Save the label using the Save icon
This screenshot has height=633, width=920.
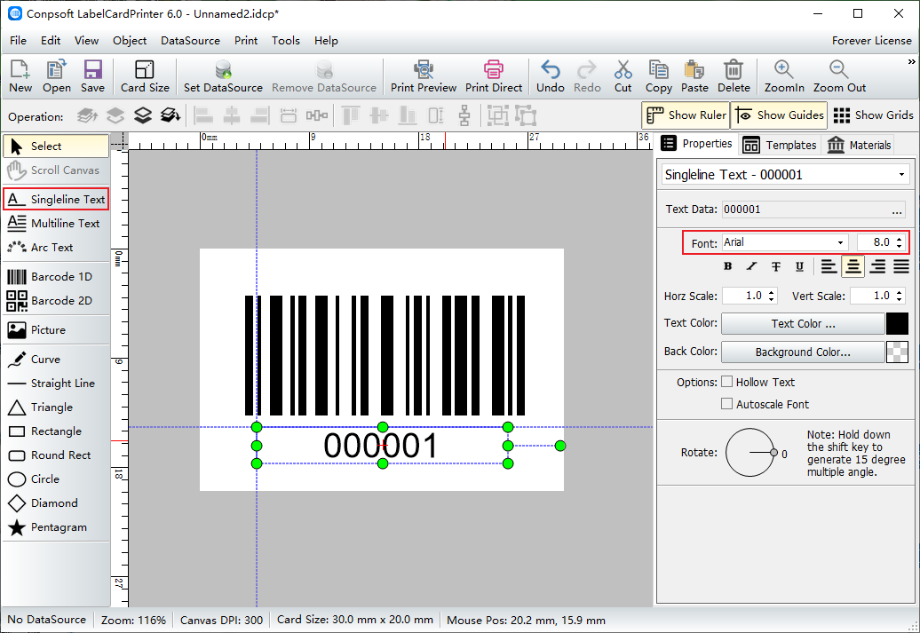[x=92, y=76]
